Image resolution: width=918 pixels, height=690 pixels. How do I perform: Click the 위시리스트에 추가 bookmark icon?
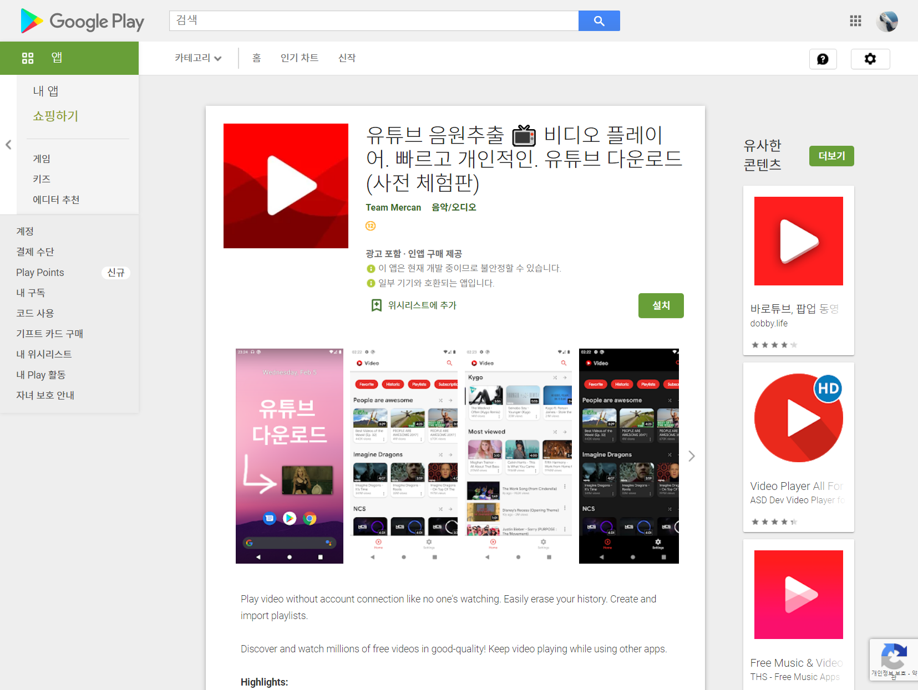[377, 305]
